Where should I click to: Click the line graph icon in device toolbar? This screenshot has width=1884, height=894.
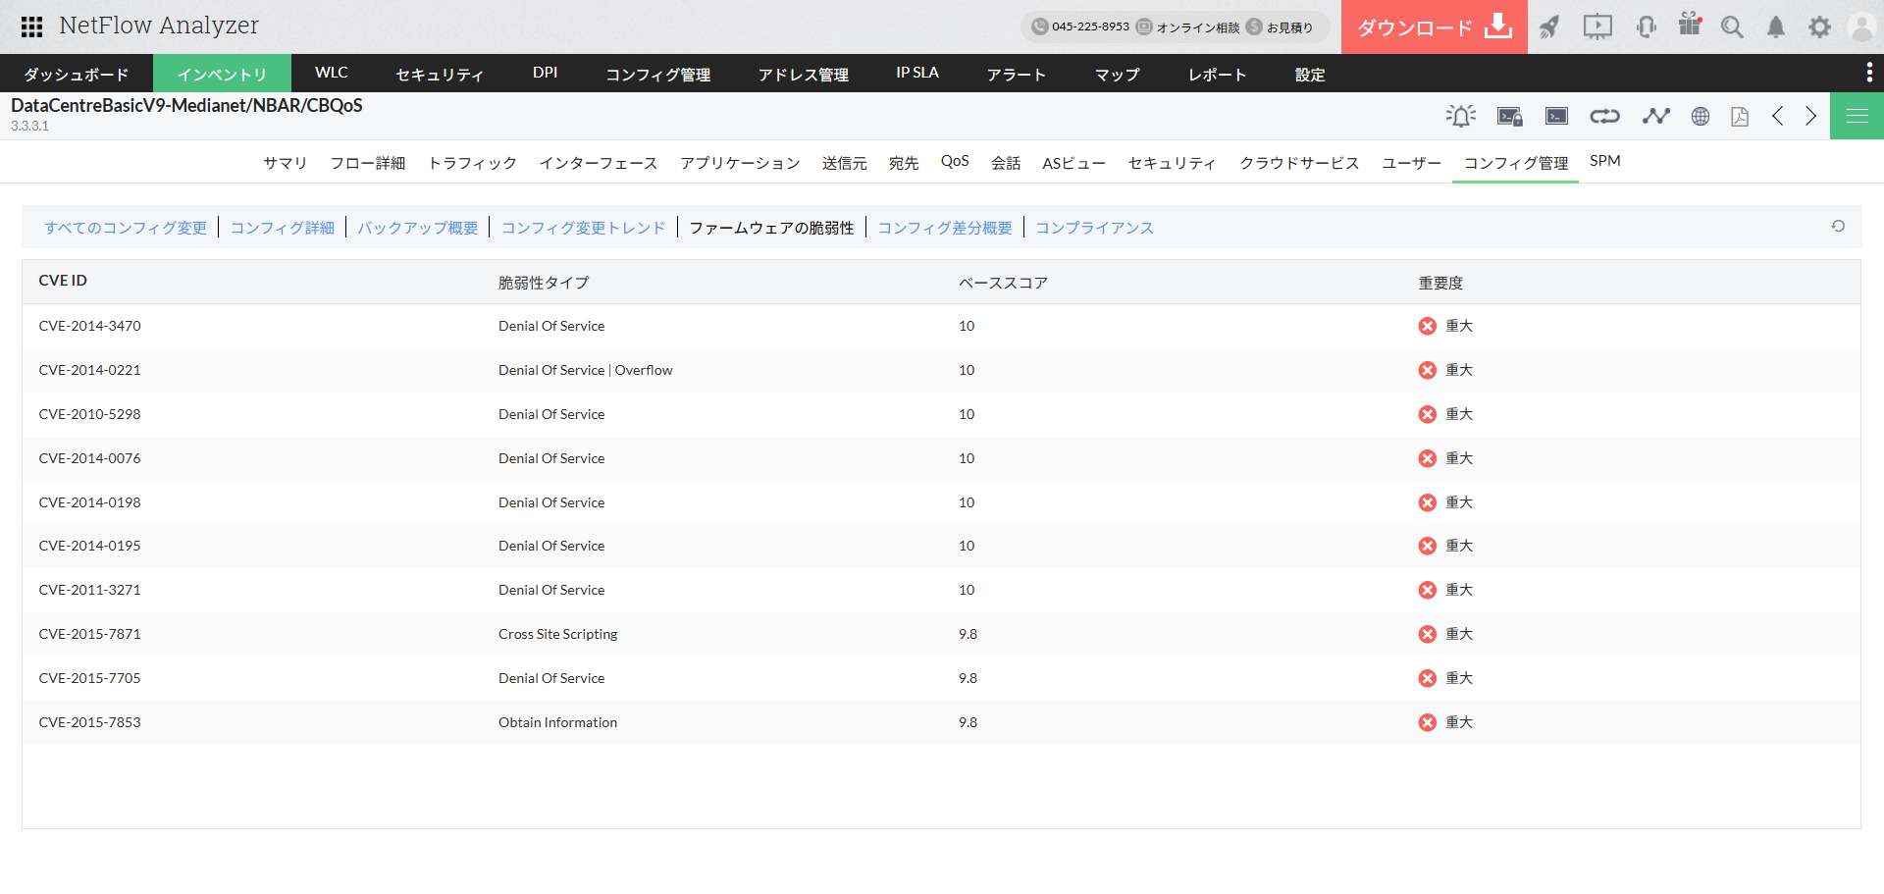[1655, 117]
